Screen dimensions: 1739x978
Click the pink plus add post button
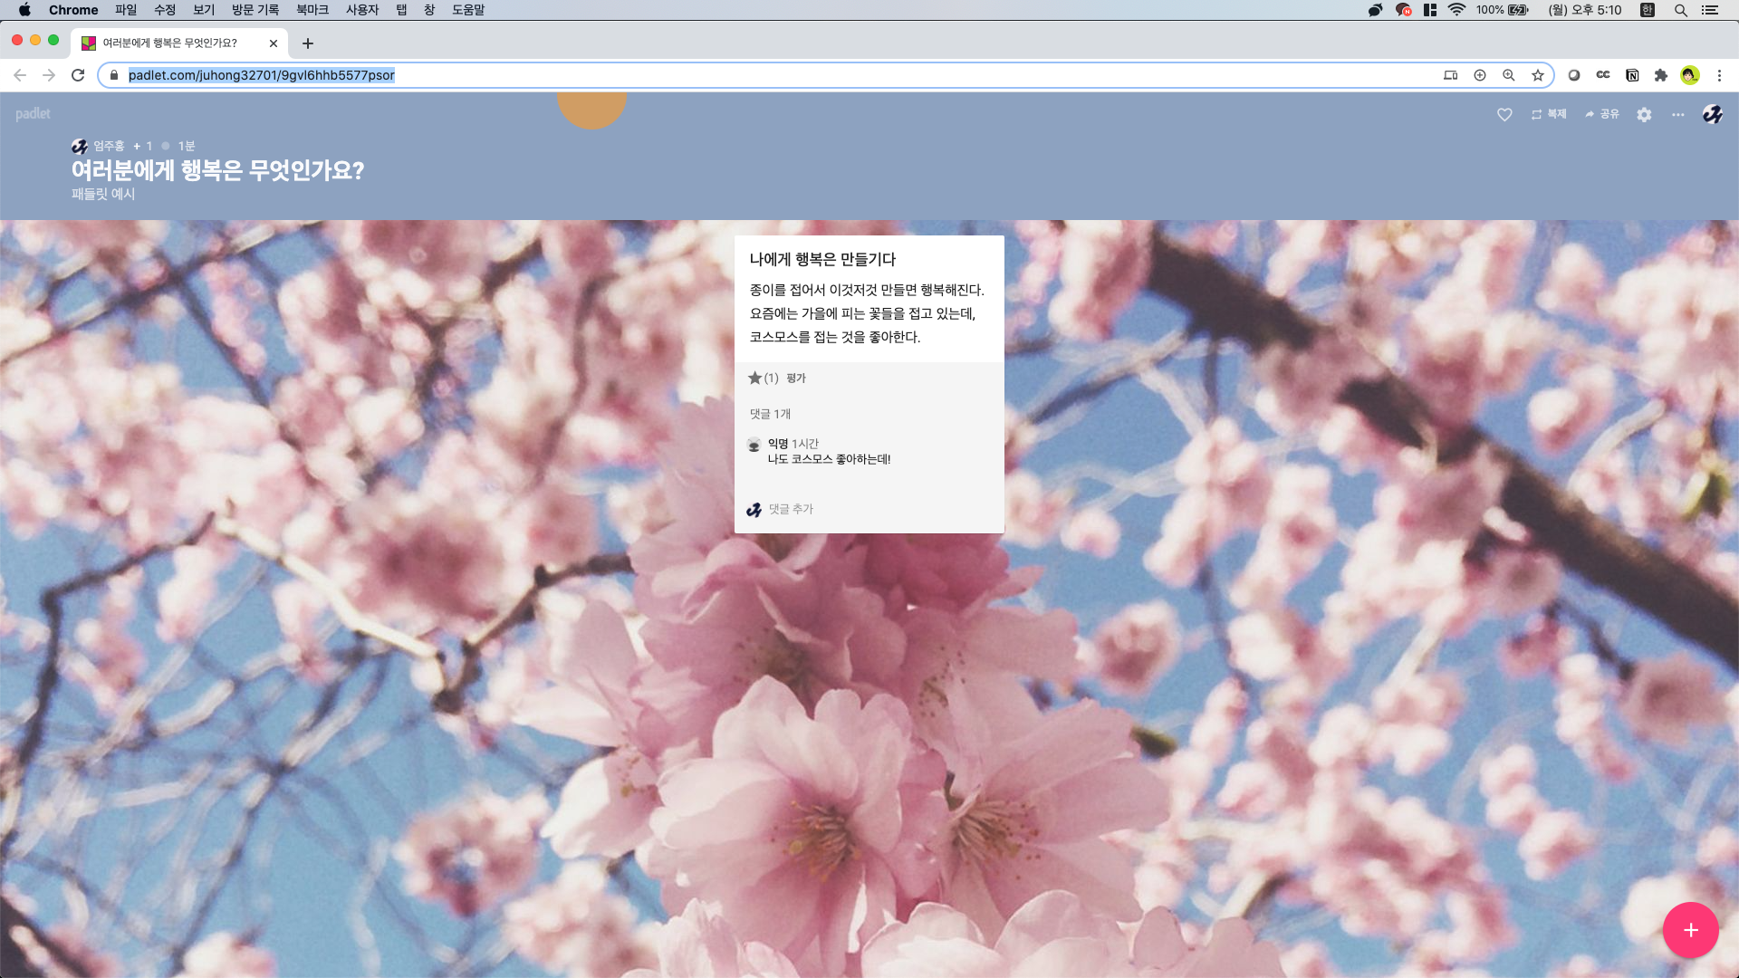1690,930
